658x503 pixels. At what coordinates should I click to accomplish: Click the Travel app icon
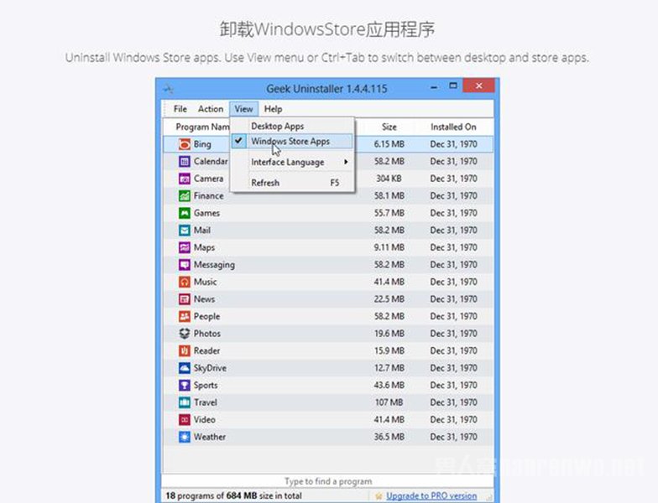coord(185,402)
